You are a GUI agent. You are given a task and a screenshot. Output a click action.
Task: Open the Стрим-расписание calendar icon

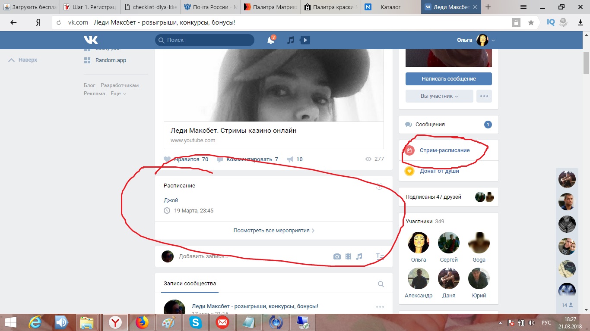(x=410, y=150)
